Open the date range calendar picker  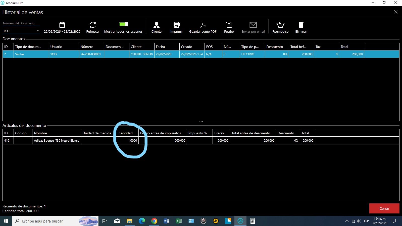tap(62, 25)
